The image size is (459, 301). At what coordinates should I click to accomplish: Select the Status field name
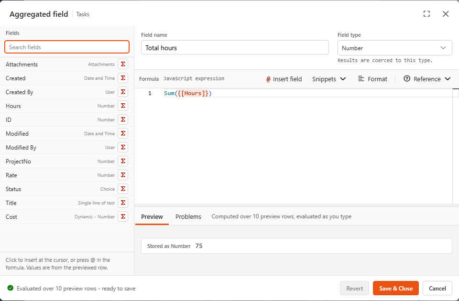click(x=13, y=189)
